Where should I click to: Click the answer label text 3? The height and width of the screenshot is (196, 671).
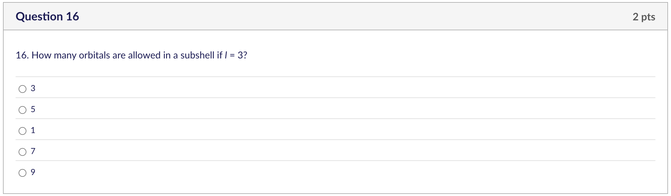pyautogui.click(x=33, y=88)
